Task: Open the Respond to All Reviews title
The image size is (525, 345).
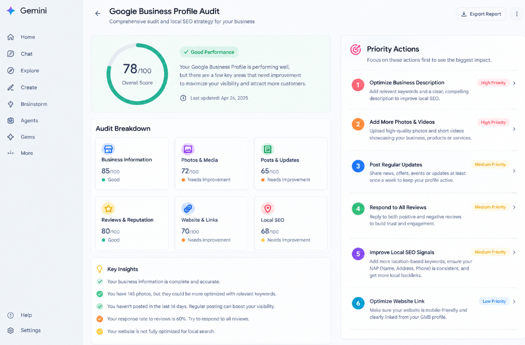Action: pyautogui.click(x=398, y=208)
